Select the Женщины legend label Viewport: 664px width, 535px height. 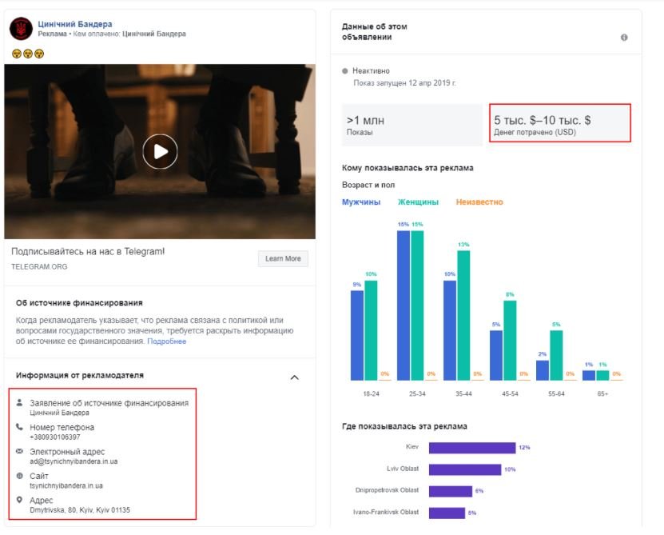tap(418, 202)
